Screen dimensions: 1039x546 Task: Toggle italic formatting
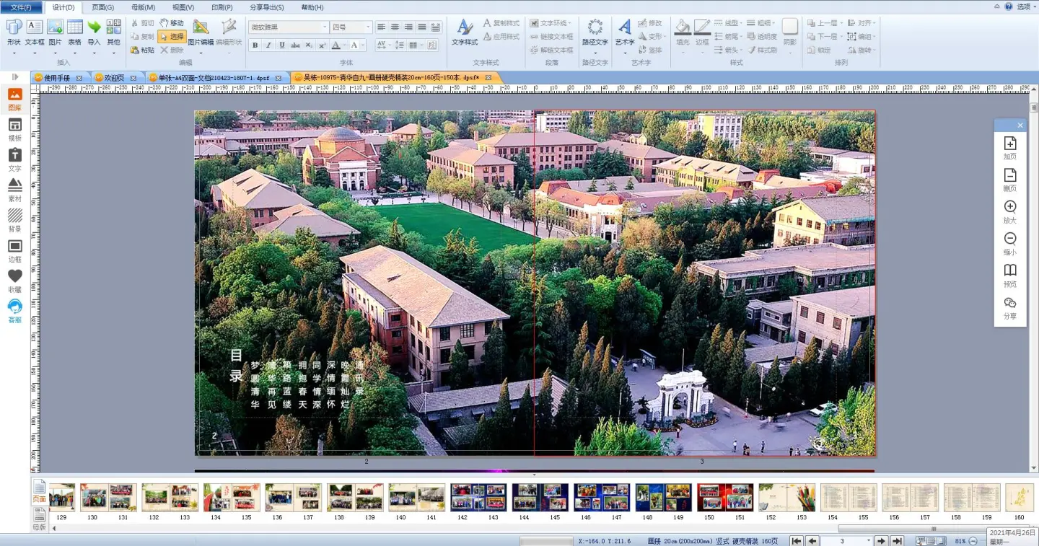click(x=268, y=45)
